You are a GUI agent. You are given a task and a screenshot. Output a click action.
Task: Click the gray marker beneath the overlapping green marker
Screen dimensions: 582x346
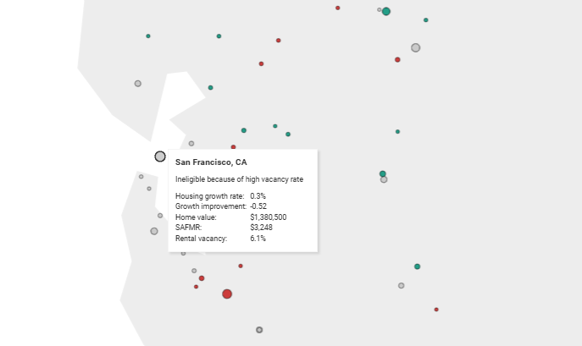click(384, 180)
